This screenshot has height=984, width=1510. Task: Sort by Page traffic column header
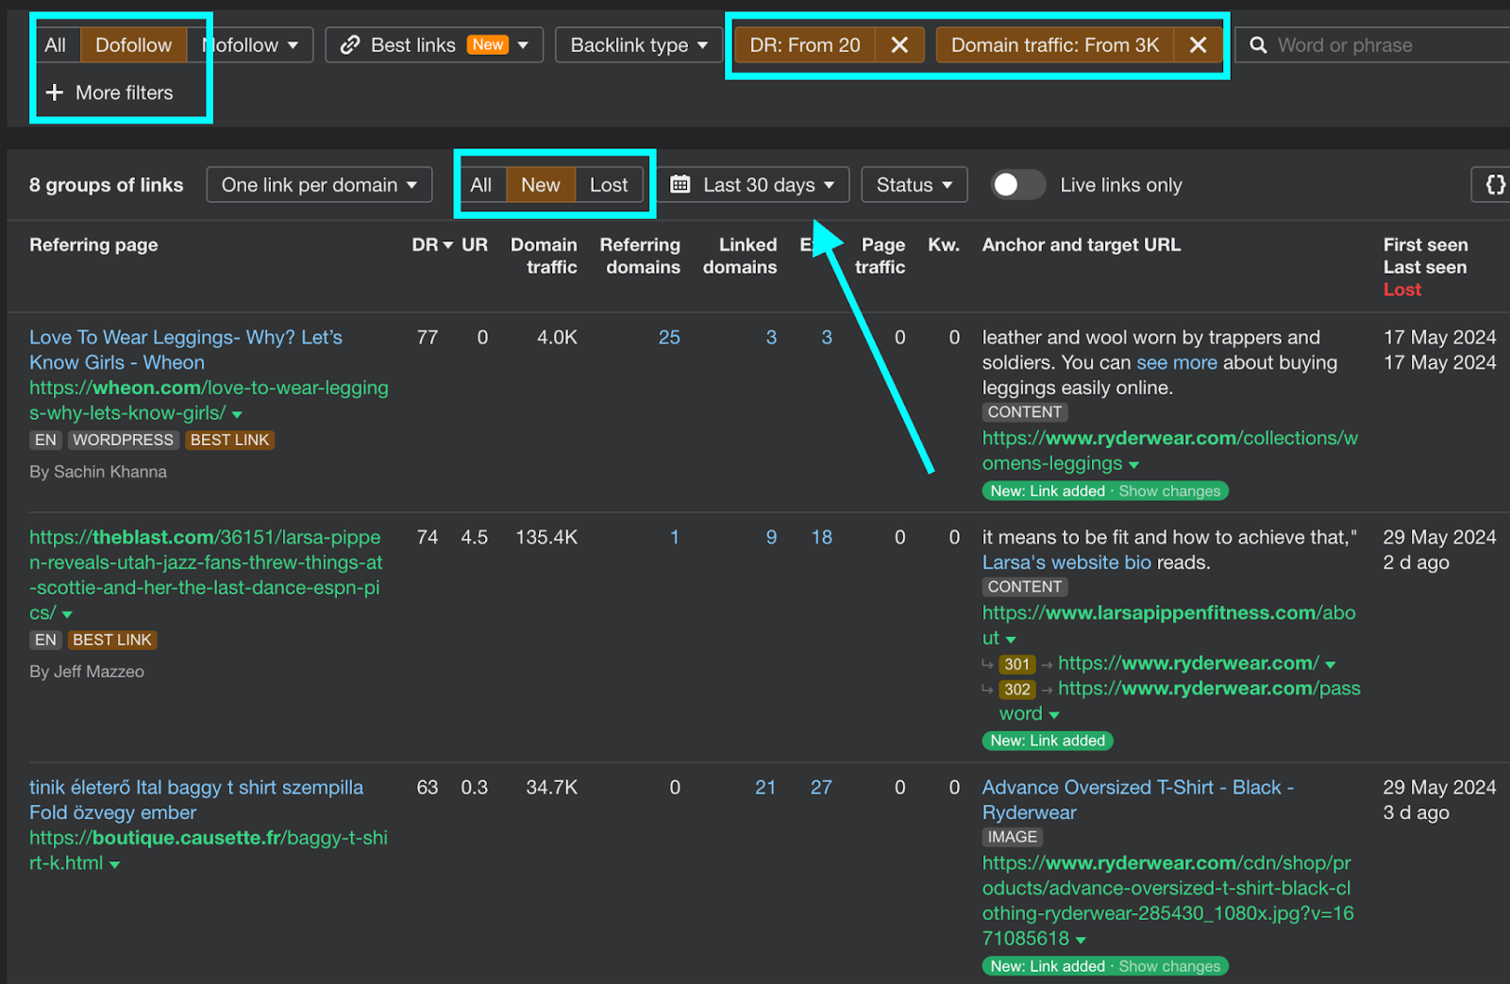click(x=881, y=256)
